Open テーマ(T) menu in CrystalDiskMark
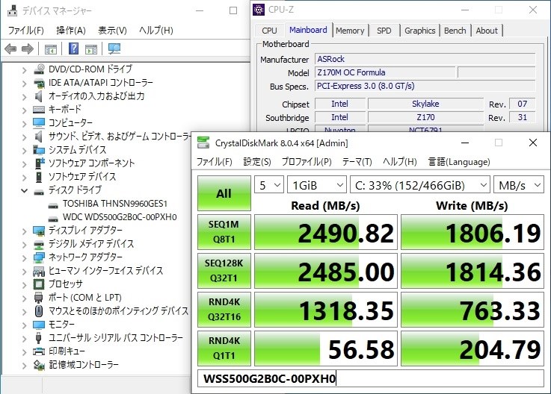Viewport: 551px width, 394px height. 357,162
